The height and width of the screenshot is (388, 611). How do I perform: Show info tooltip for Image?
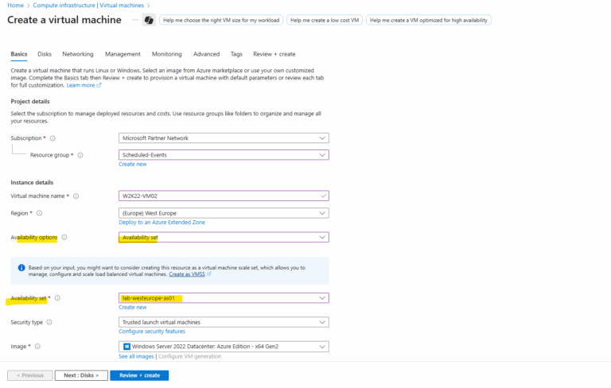pyautogui.click(x=37, y=347)
